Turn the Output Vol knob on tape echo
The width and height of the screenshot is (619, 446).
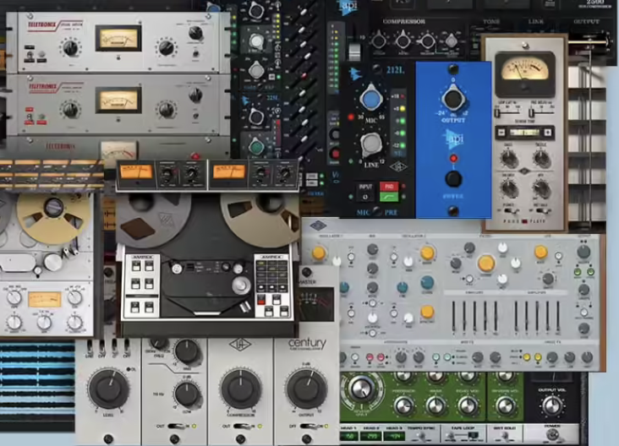click(x=552, y=406)
